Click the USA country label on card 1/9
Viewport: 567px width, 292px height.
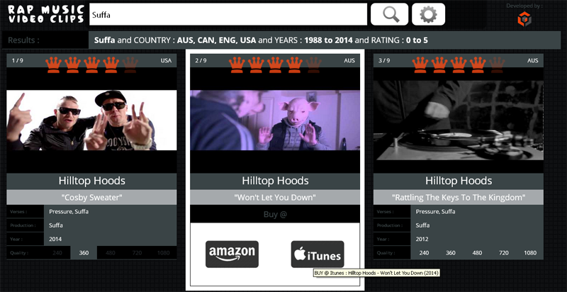click(166, 60)
